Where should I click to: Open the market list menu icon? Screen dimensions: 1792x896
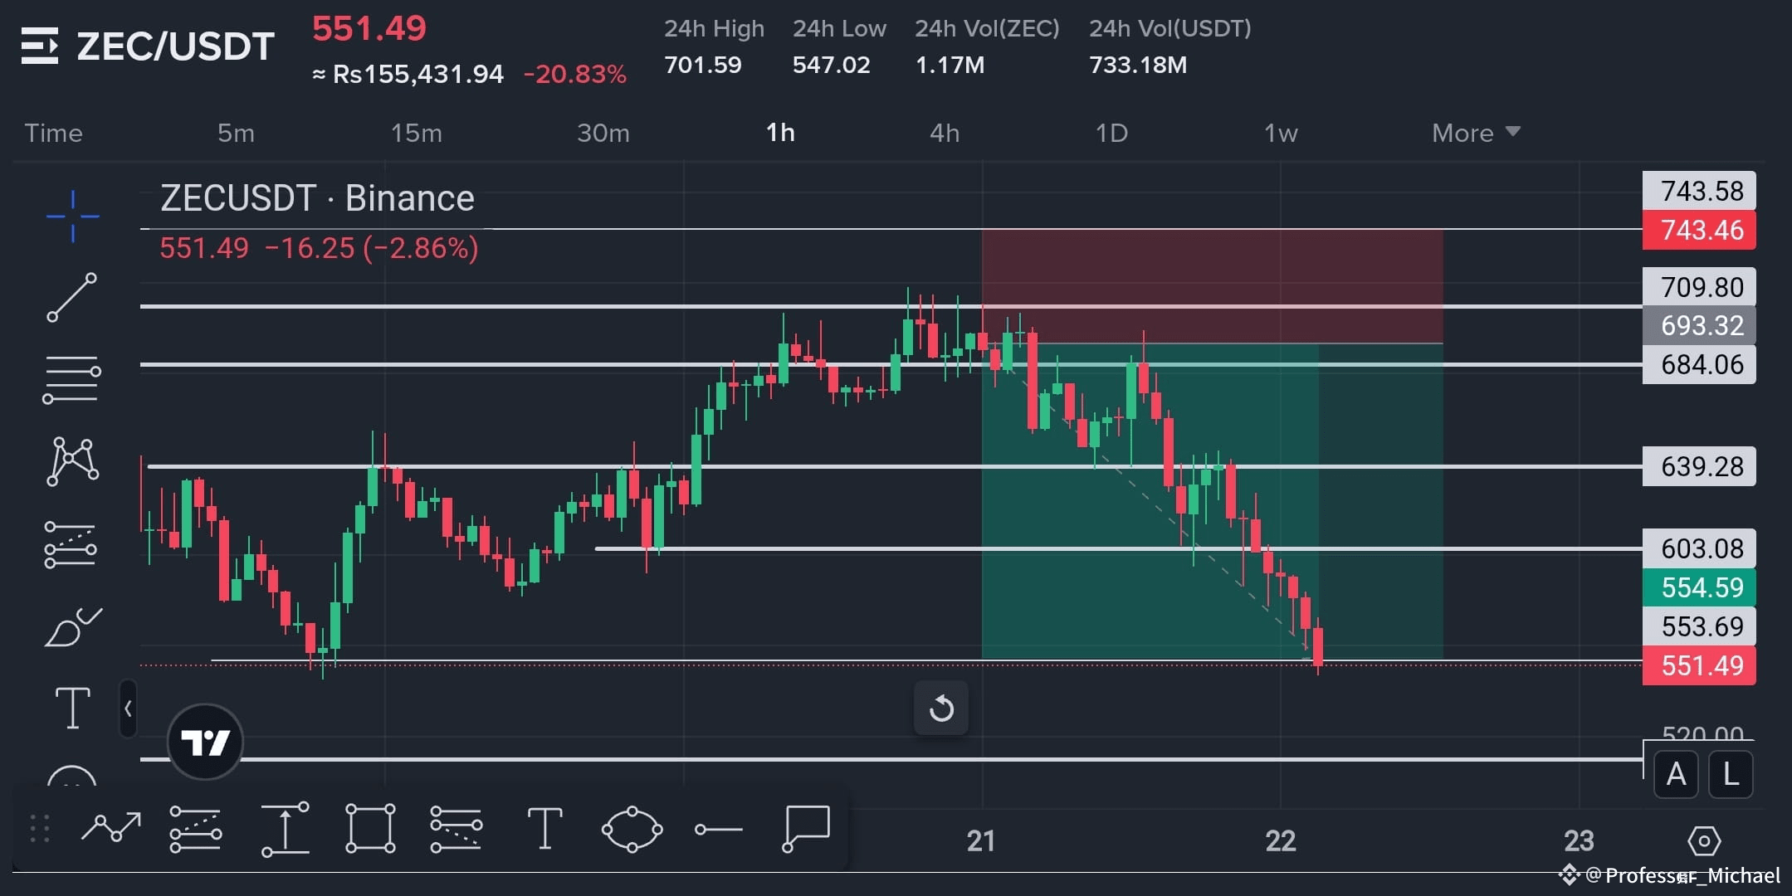coord(40,46)
